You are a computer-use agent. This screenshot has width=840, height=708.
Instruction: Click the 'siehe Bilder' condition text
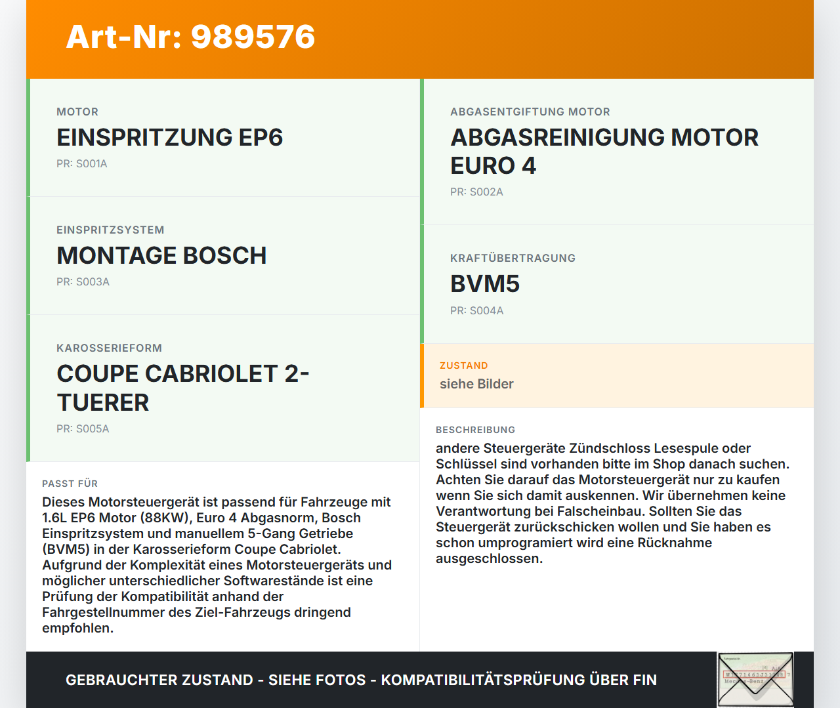(476, 384)
